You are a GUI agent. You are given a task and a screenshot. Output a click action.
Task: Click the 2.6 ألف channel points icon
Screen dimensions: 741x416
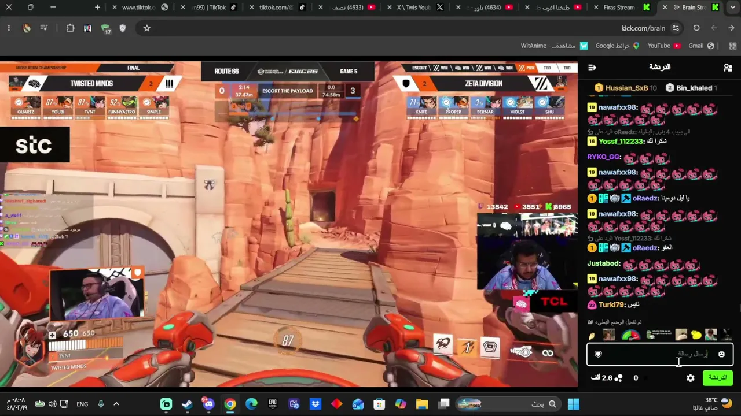(x=618, y=378)
